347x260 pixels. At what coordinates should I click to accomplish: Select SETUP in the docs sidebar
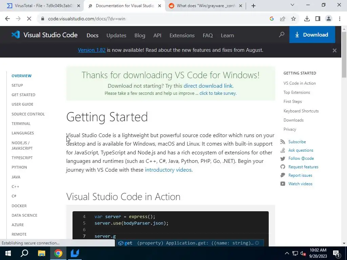(x=17, y=85)
